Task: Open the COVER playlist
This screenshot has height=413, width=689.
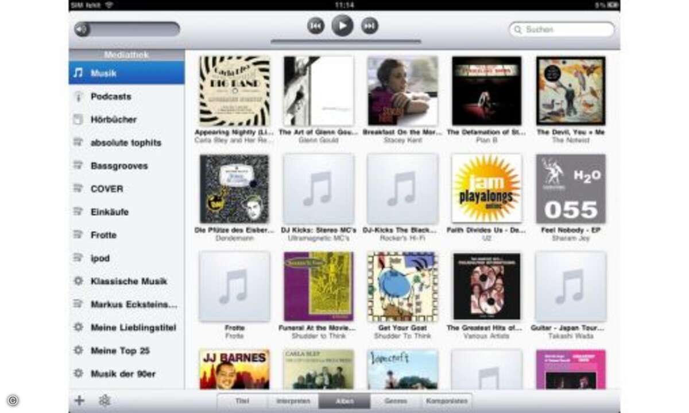Action: click(126, 189)
